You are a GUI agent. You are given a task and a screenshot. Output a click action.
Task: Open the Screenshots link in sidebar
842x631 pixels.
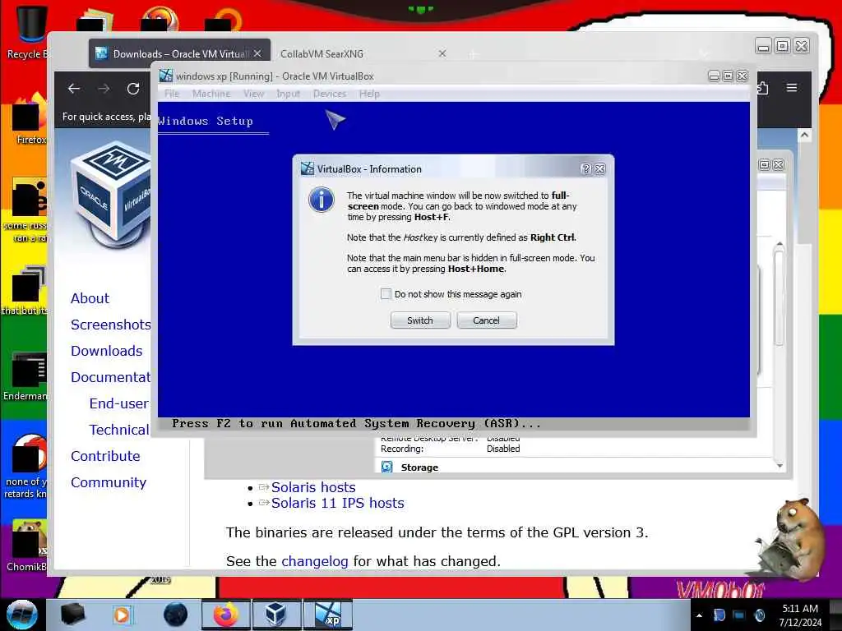(x=111, y=325)
